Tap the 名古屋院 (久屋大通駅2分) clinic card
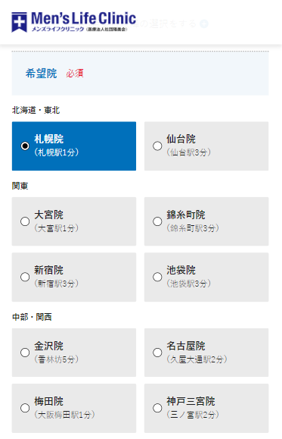This screenshot has width=282, height=439. [206, 353]
